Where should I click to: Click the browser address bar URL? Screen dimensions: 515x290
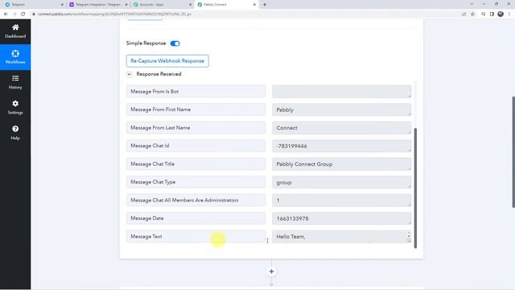tap(114, 14)
